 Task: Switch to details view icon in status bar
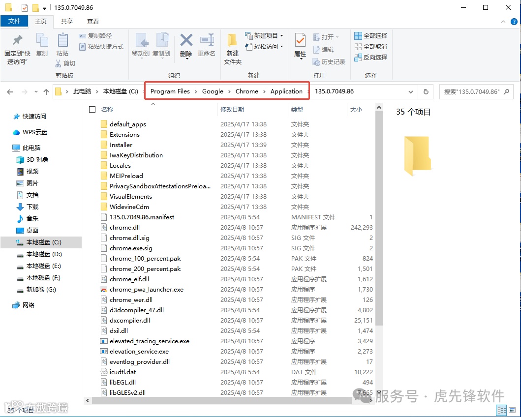click(x=502, y=410)
